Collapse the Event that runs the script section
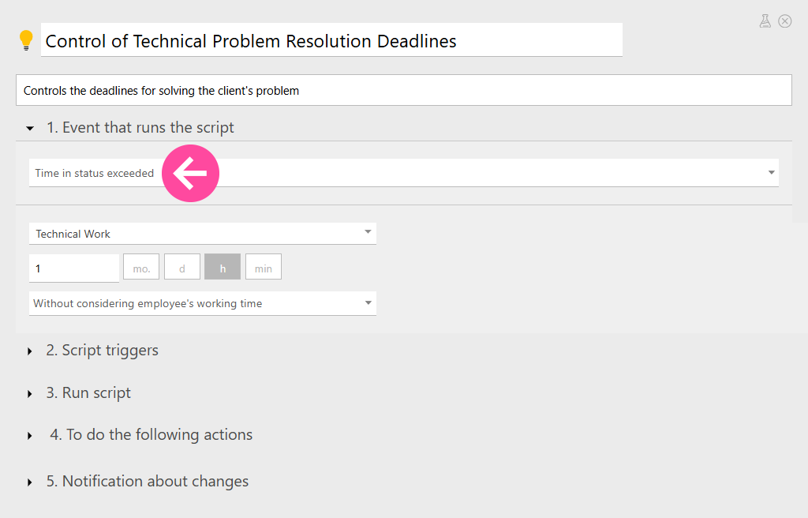 [x=29, y=127]
